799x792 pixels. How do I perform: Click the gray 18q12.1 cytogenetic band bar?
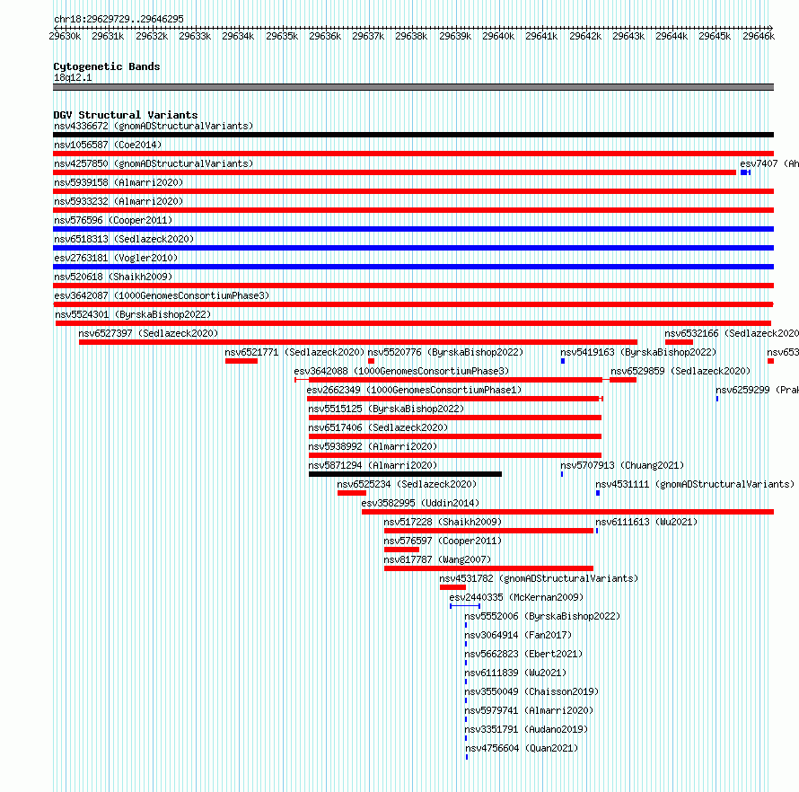point(413,87)
